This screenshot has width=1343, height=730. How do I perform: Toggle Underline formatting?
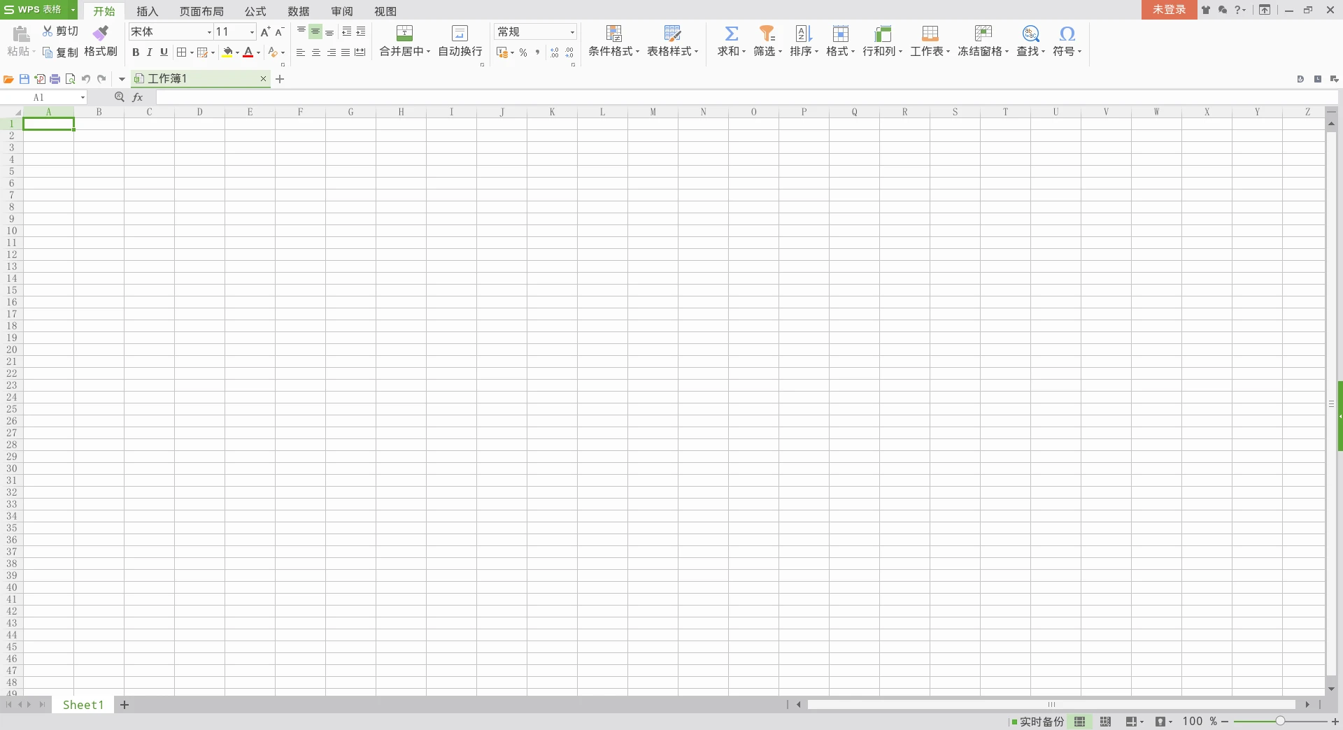click(x=164, y=52)
